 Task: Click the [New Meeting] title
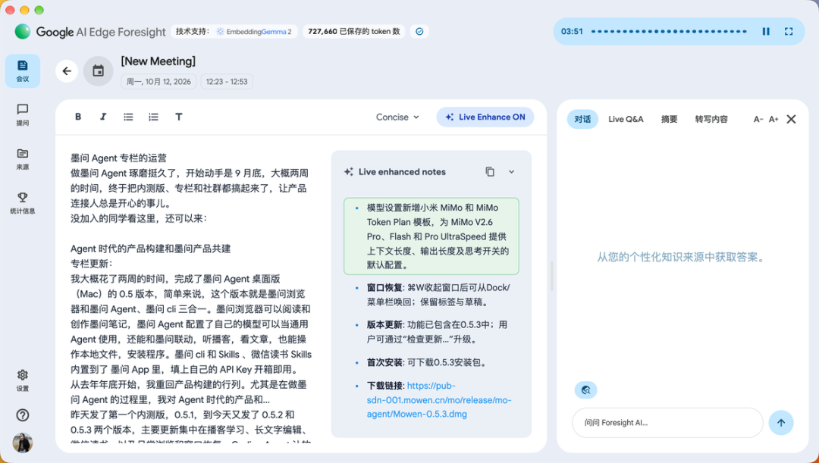click(158, 61)
